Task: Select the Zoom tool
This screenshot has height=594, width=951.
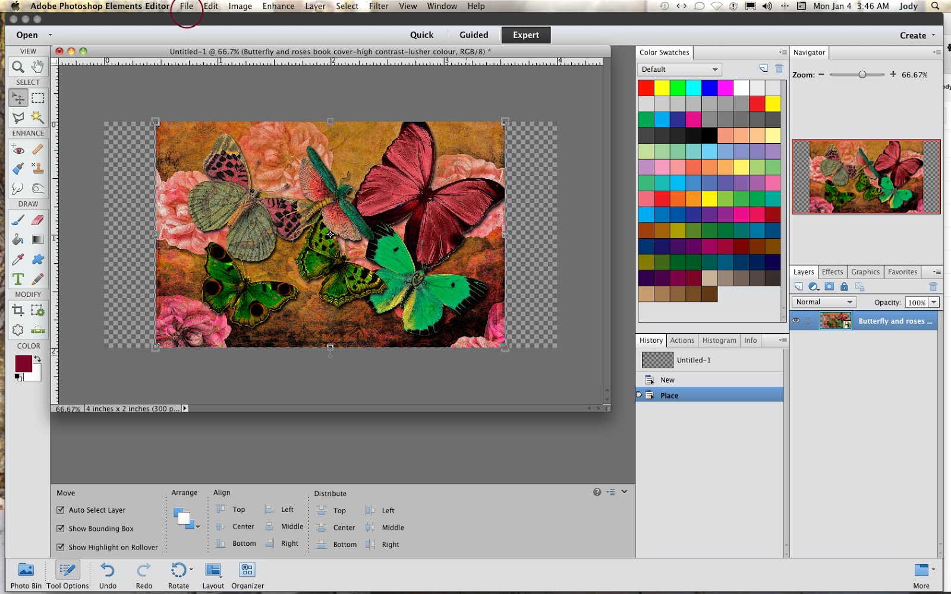Action: coord(18,67)
